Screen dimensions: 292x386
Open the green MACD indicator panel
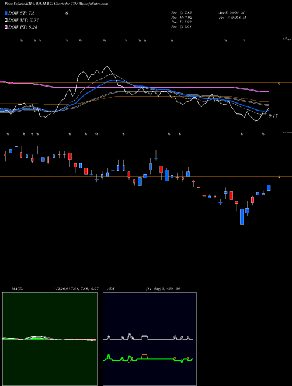pos(50,339)
